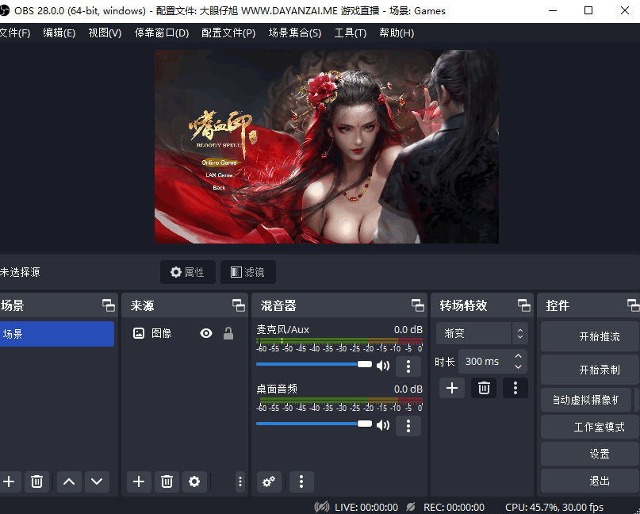Add a new scene with plus icon
Screen dimensions: 640x514
(x=9, y=481)
